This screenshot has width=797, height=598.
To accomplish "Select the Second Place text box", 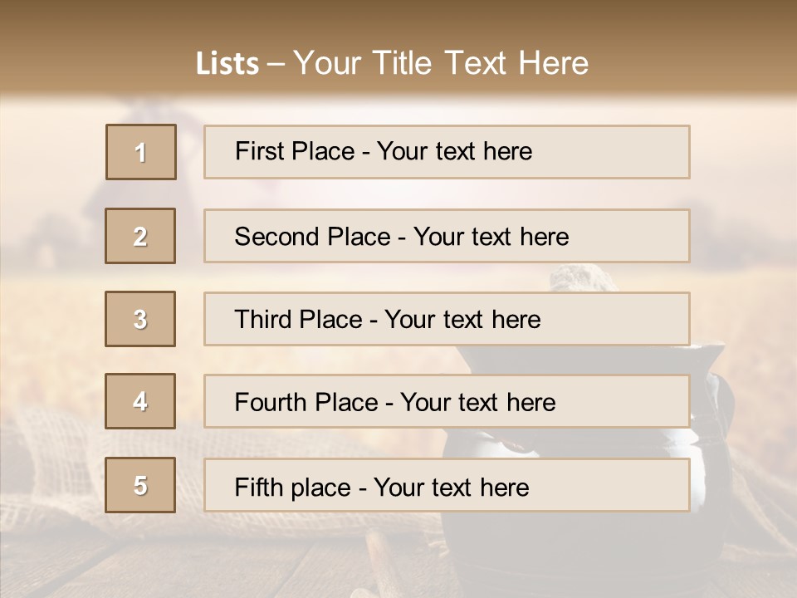I will [447, 236].
